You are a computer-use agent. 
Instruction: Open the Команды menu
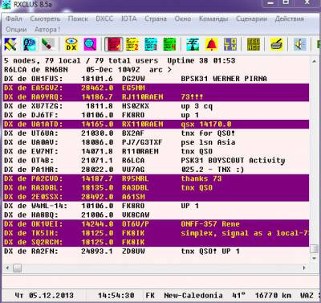213,18
